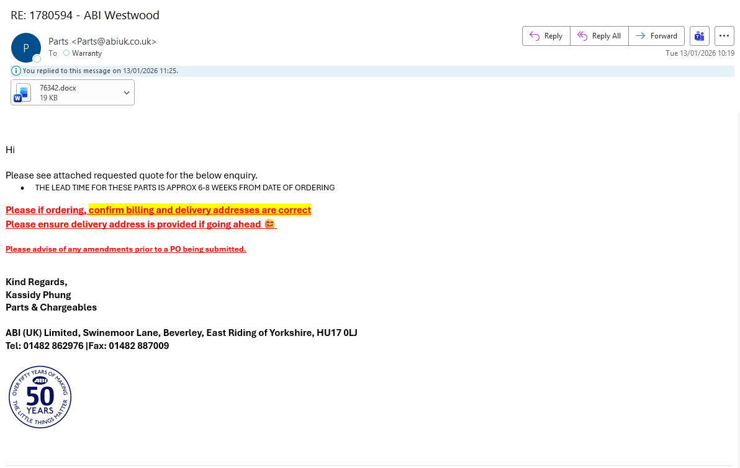Click the highlighted 'confirm billing and delivery addresses' text
Image resolution: width=740 pixels, height=468 pixels.
tap(200, 210)
